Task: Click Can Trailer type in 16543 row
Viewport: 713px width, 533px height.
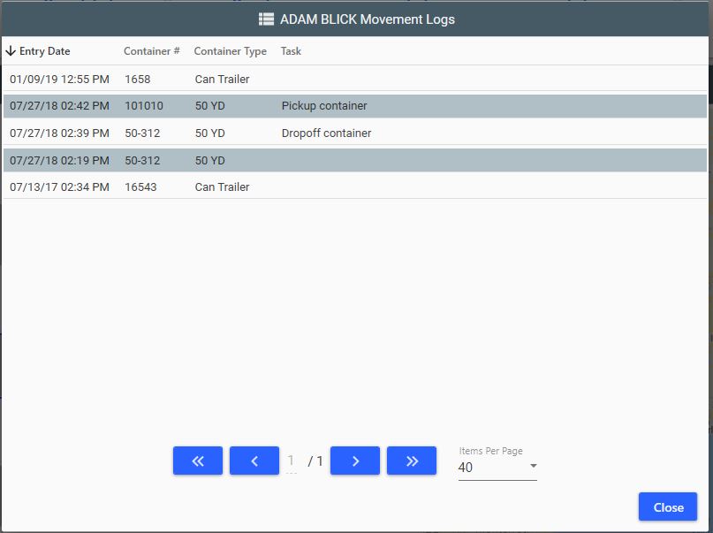Action: [222, 187]
